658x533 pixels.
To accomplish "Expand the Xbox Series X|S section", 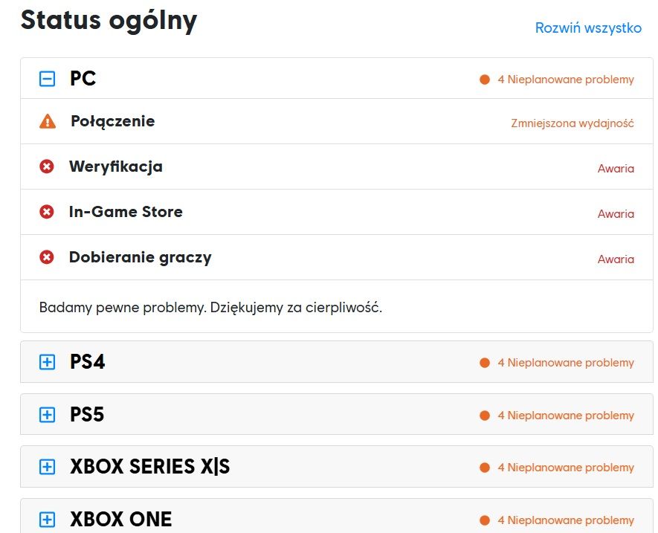I will pos(47,467).
